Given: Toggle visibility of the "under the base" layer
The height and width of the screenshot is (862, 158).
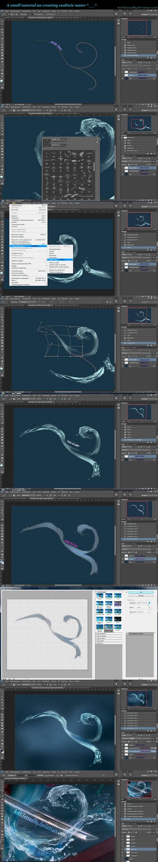Looking at the screenshot, I should pos(123,559).
